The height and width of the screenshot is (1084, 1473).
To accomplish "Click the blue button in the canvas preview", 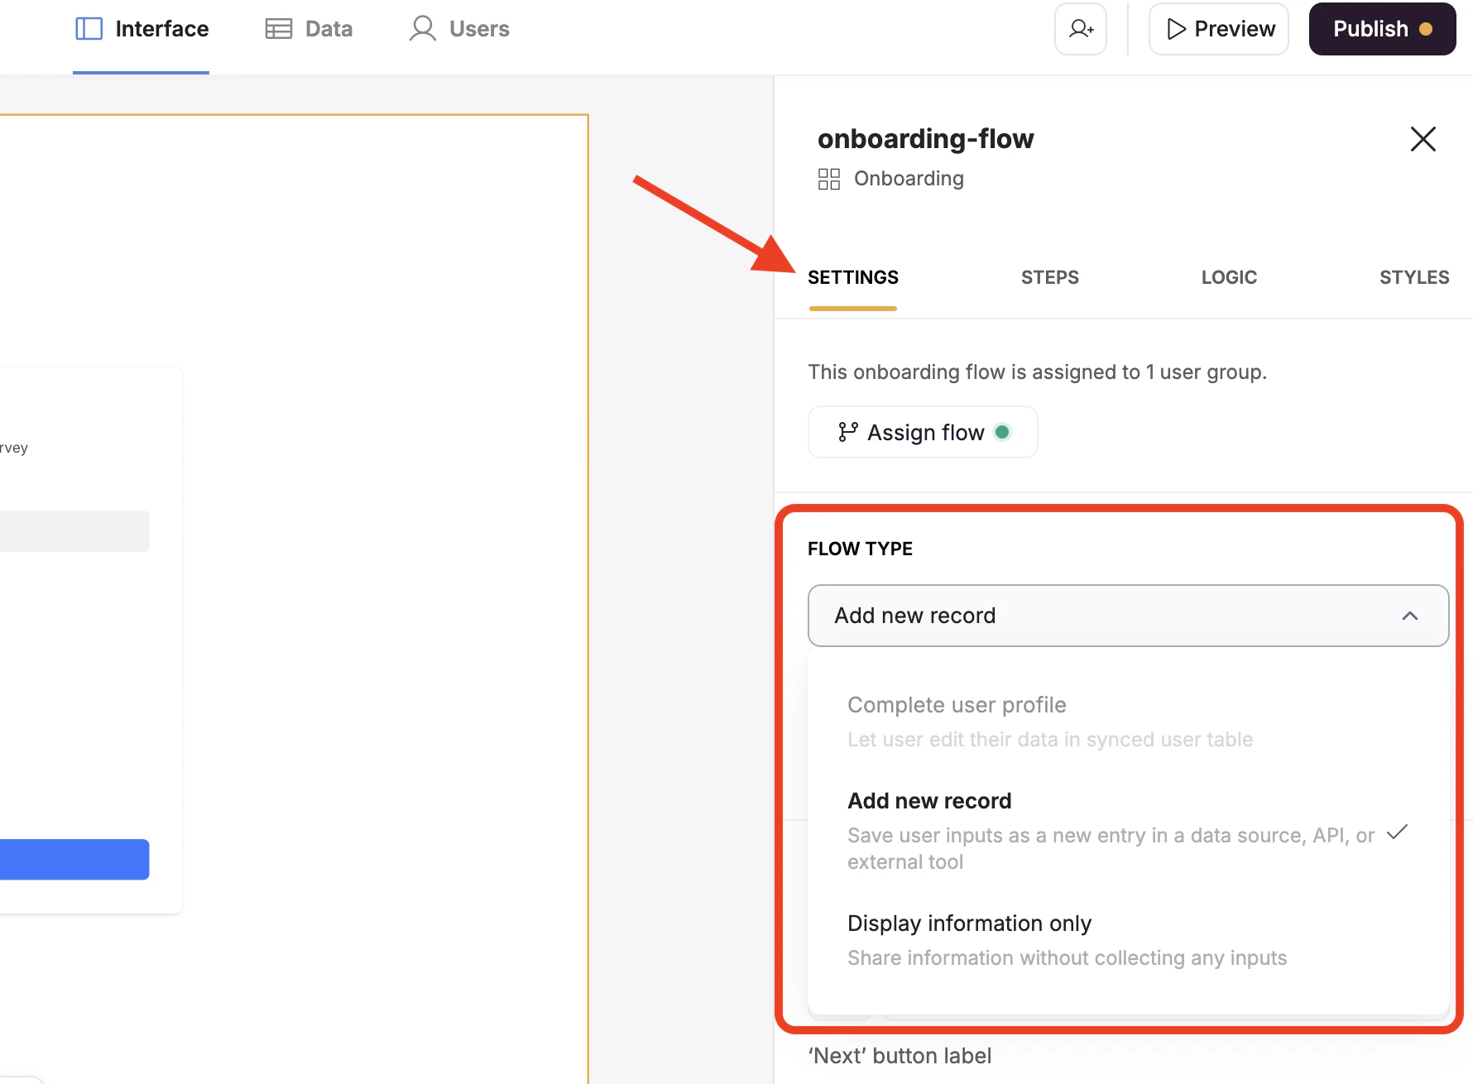I will [x=74, y=860].
